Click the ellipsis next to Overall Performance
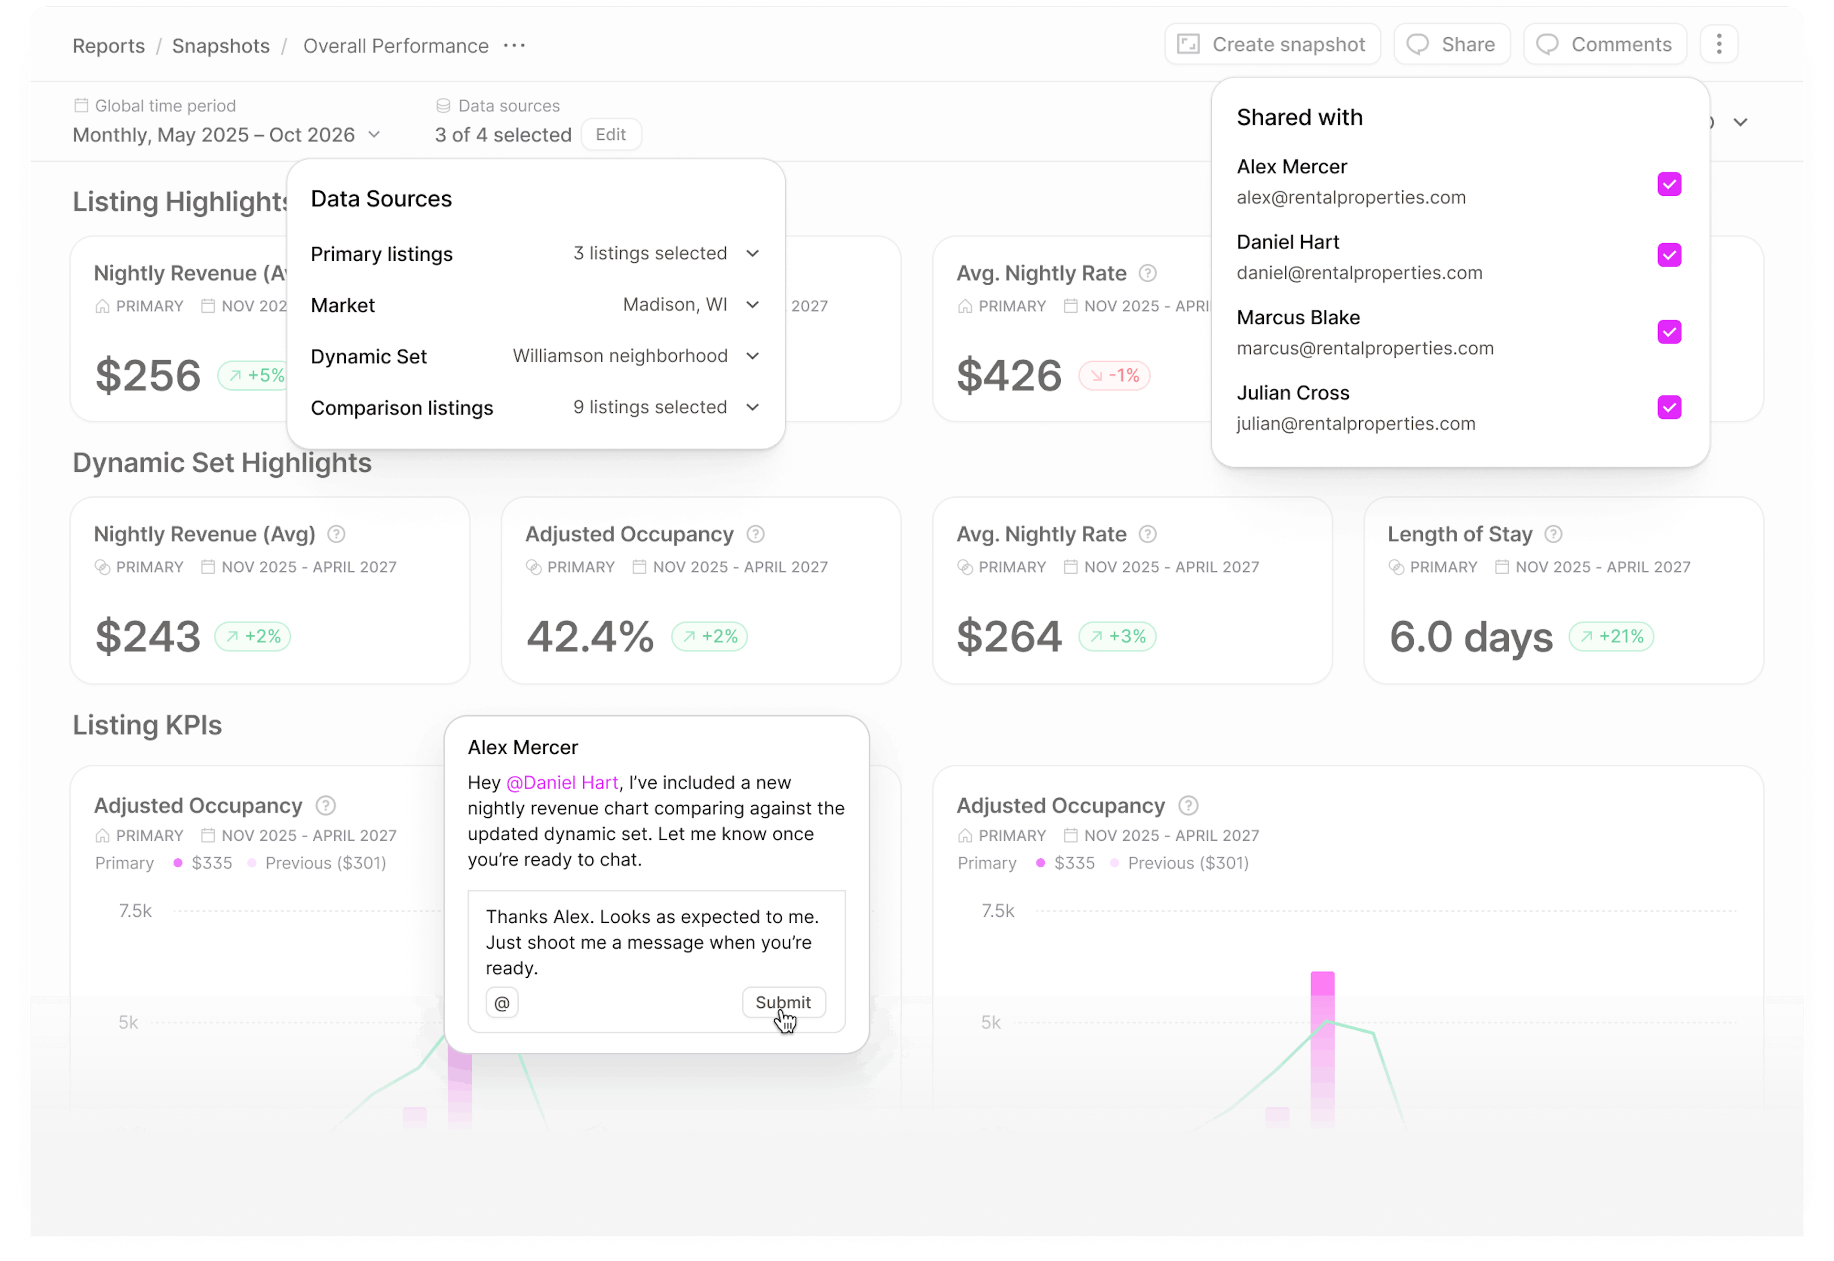This screenshot has width=1834, height=1261. tap(514, 46)
